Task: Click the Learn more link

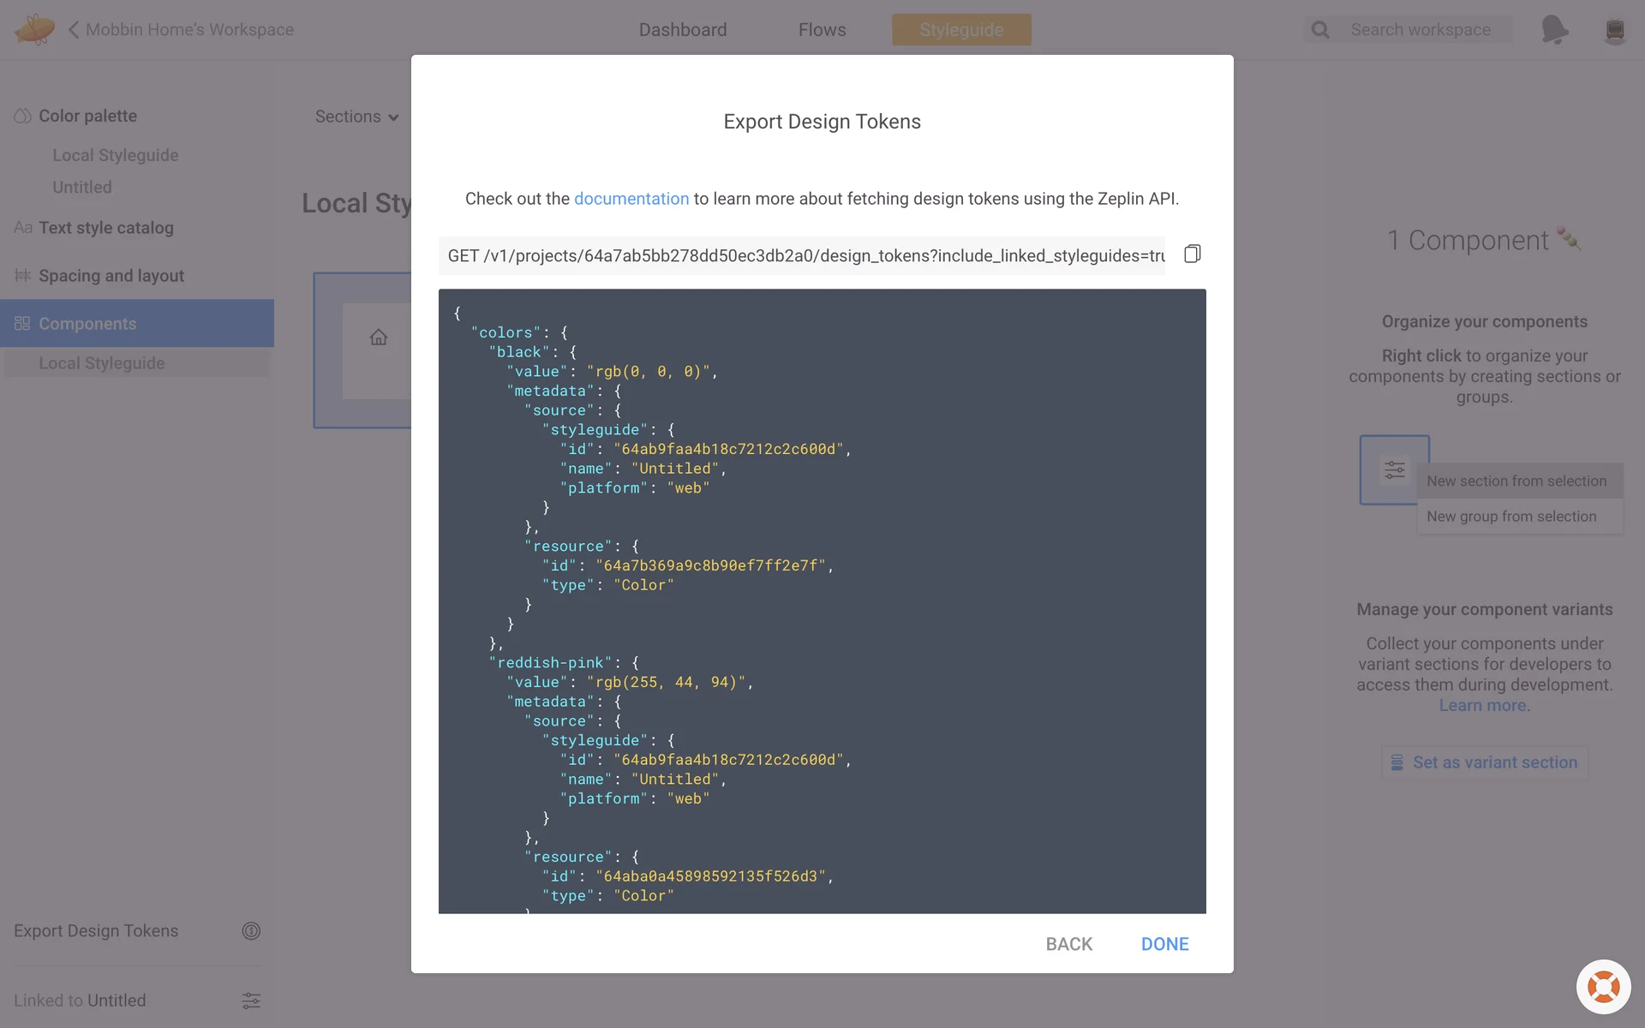Action: (1483, 706)
